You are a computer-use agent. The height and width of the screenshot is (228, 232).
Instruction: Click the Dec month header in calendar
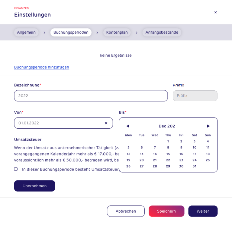[x=167, y=126]
